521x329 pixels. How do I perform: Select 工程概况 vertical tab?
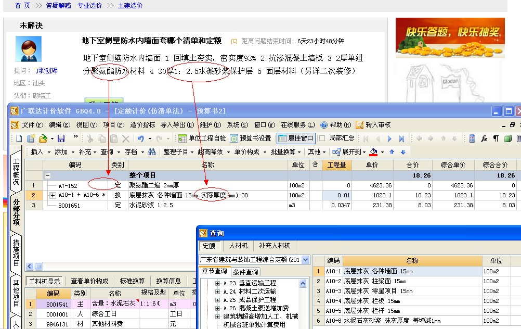point(16,172)
